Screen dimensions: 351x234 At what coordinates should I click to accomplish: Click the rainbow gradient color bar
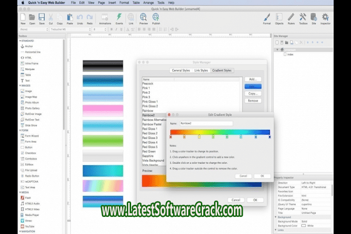coord(219,132)
